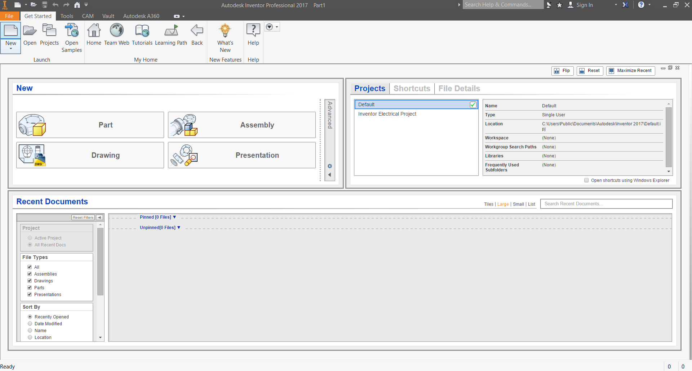
Task: Enable Open shortcuts using Windows Explorer
Action: click(586, 180)
